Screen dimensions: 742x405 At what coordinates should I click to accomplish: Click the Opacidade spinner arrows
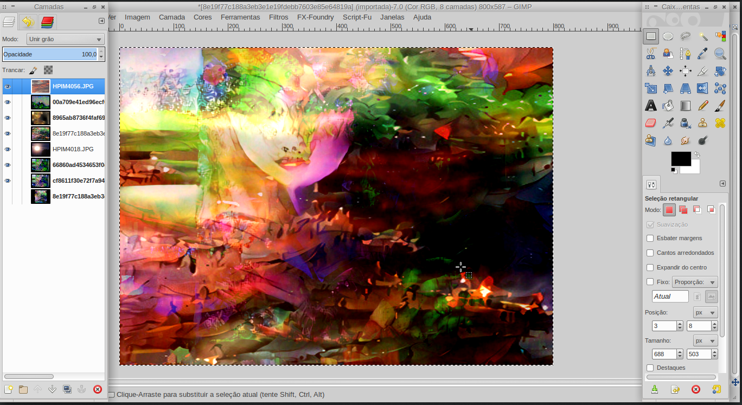click(x=101, y=54)
